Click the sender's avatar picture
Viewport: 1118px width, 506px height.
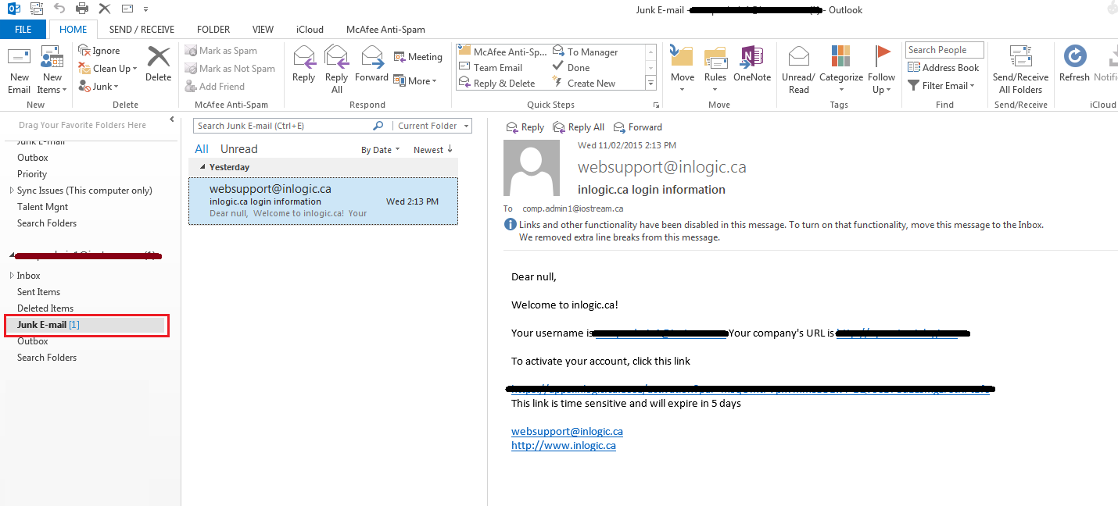pos(532,168)
